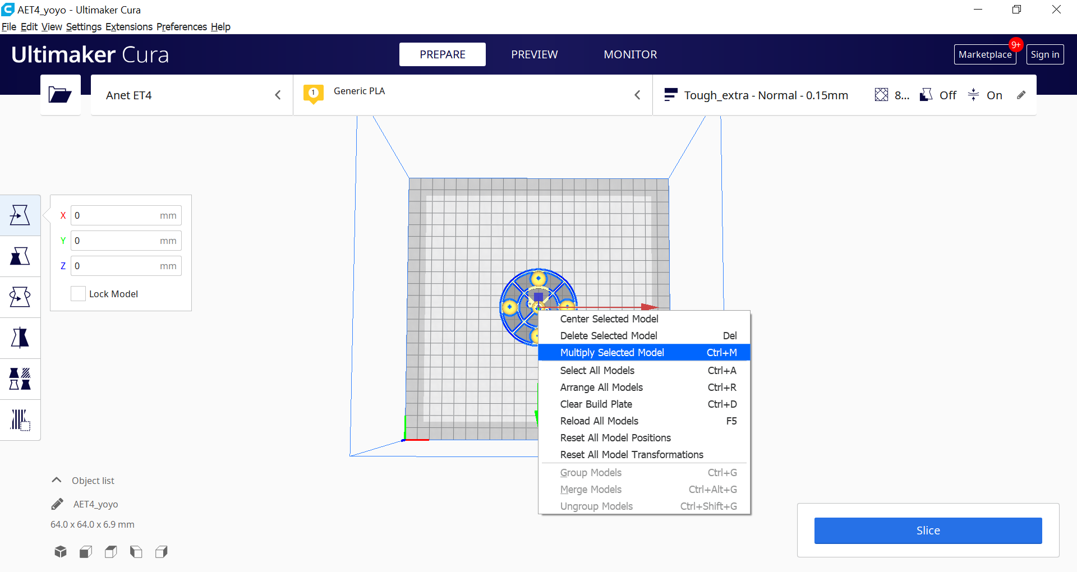Click the custom settings pencil icon
This screenshot has width=1077, height=572.
[1021, 95]
